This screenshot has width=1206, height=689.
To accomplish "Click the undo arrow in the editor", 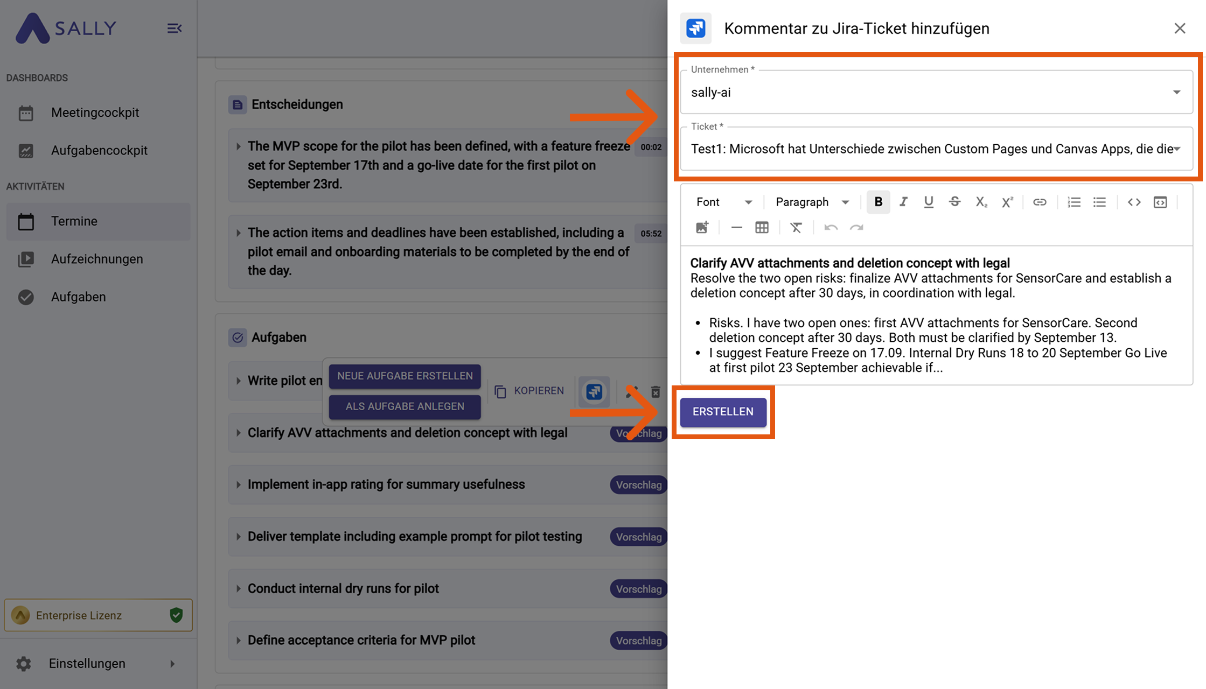I will tap(831, 228).
